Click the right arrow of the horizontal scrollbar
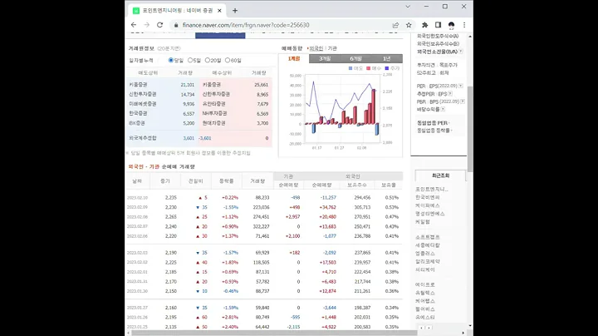 463,333
